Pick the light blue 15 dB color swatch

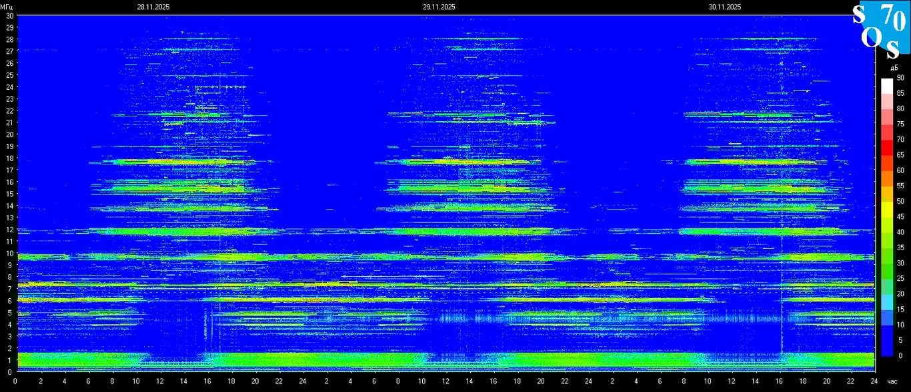click(887, 309)
